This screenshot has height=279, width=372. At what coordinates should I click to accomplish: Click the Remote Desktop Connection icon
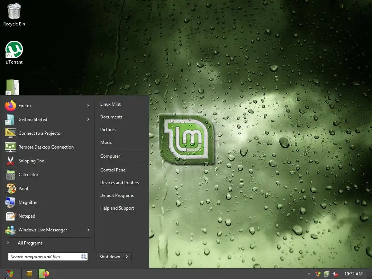pyautogui.click(x=11, y=147)
